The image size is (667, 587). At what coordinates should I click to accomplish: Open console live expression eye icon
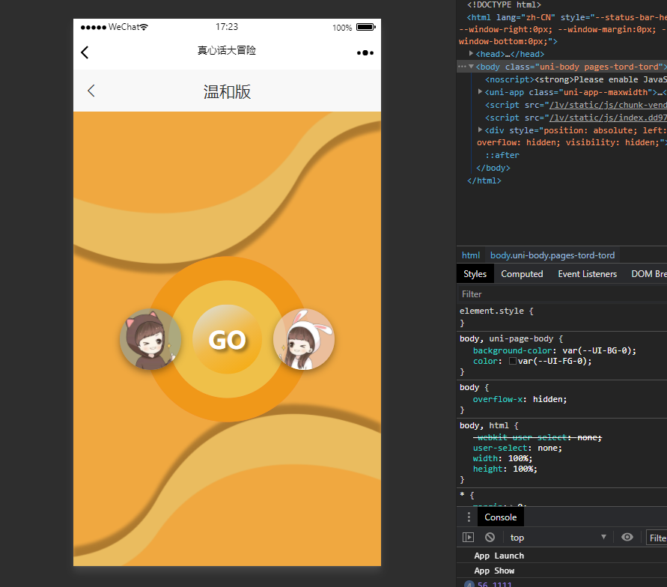[x=627, y=538]
